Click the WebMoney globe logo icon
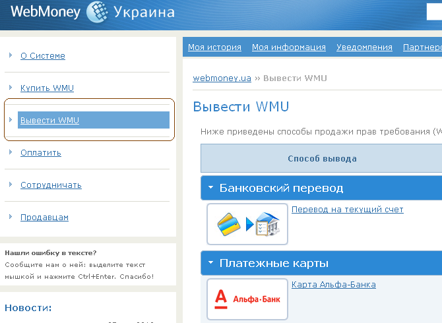Image resolution: width=442 pixels, height=323 pixels. (x=97, y=12)
